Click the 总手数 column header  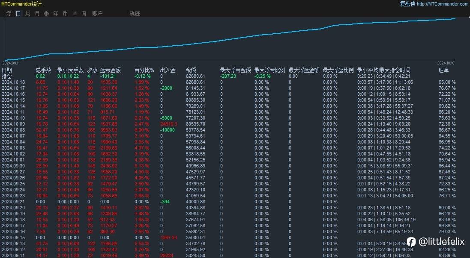(x=43, y=70)
